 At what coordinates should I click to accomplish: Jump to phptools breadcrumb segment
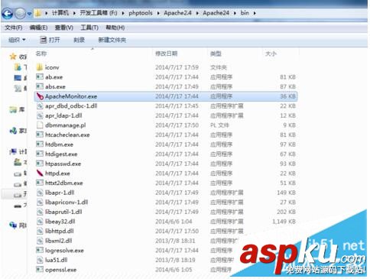[141, 13]
